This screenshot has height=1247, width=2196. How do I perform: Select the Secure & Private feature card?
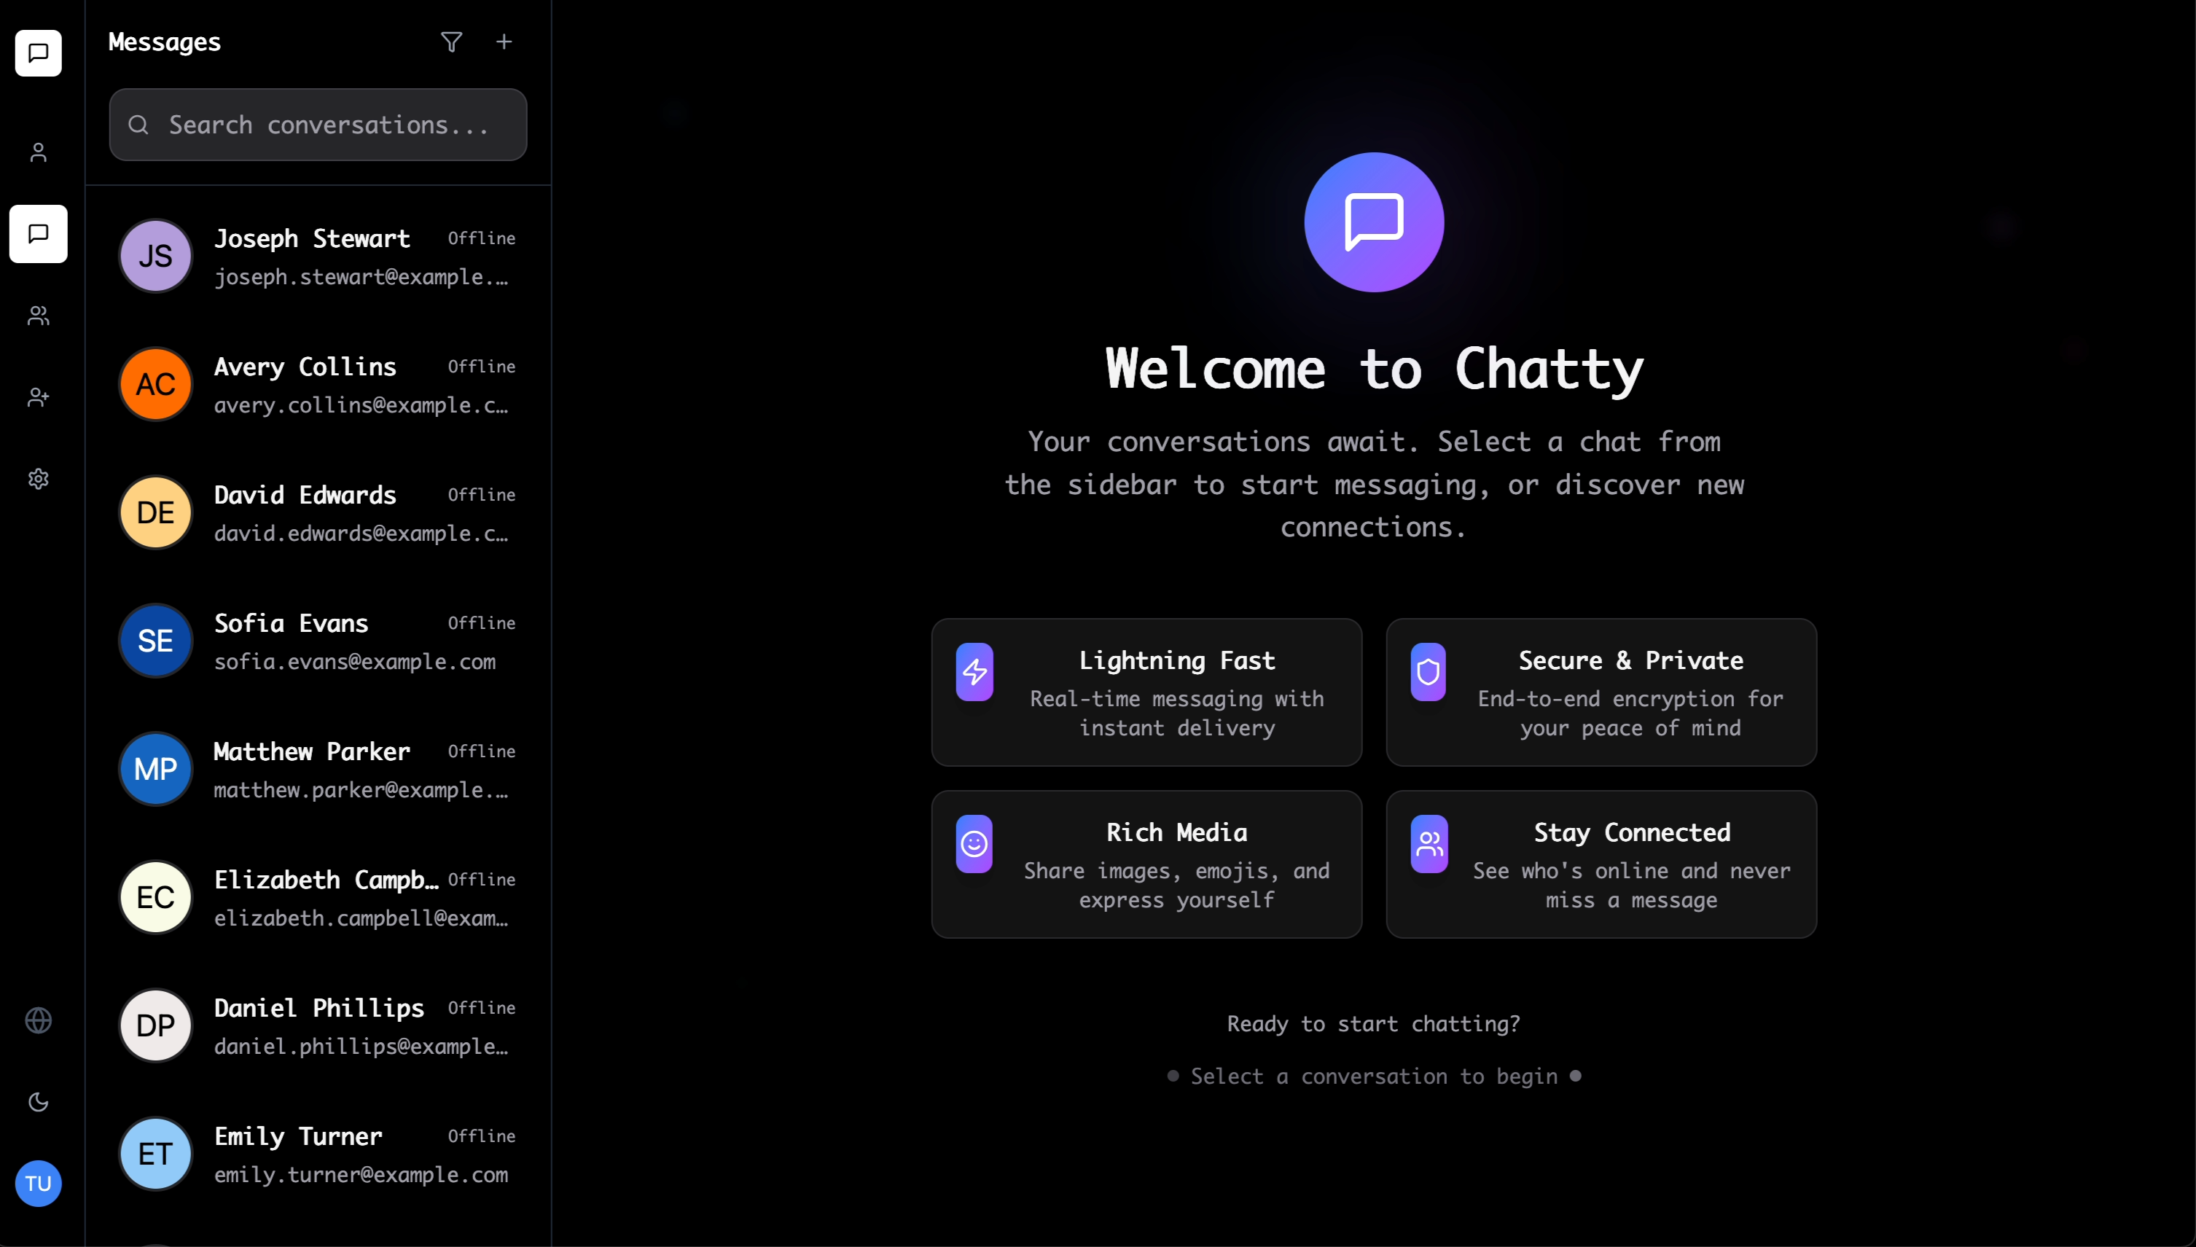pos(1601,692)
